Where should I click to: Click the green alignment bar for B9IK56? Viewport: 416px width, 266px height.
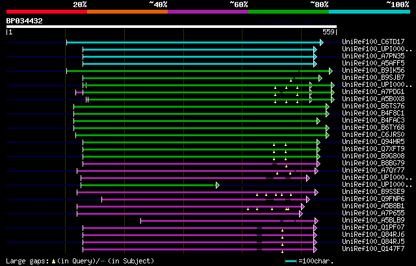[198, 71]
